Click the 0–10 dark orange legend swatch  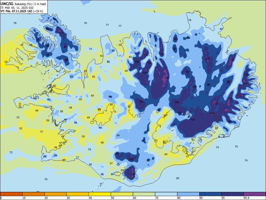11,194
